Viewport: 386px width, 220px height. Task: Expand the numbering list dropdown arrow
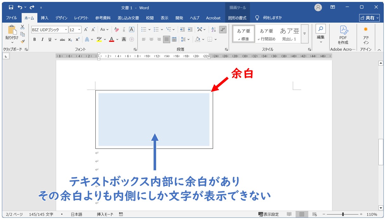click(x=162, y=30)
